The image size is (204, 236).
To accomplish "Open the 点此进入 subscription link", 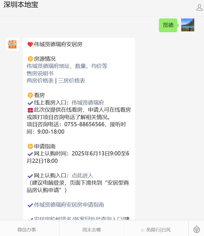I will [x=83, y=176].
